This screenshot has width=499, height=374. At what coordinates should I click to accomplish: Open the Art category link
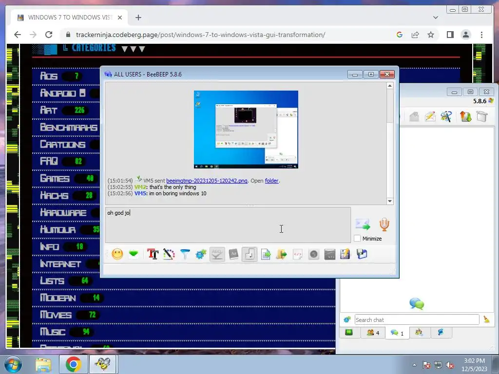pos(48,111)
